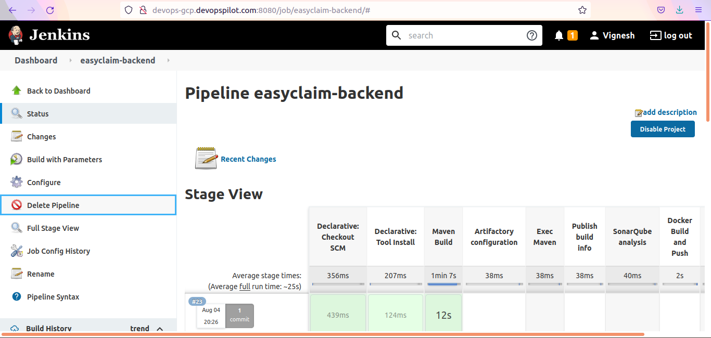Click the Maven Build column header
Viewport: 711px width, 338px height.
(443, 237)
